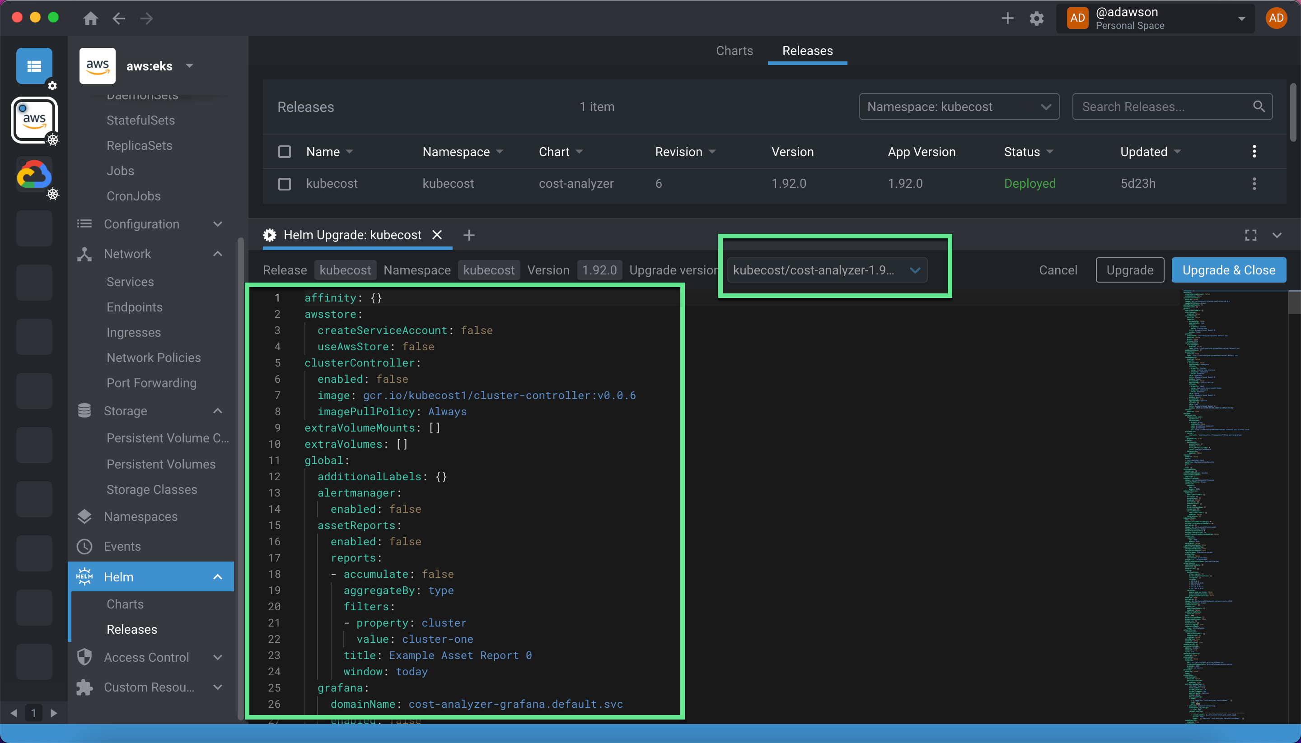Click the Access Control icon in sidebar
The height and width of the screenshot is (743, 1301).
point(86,657)
